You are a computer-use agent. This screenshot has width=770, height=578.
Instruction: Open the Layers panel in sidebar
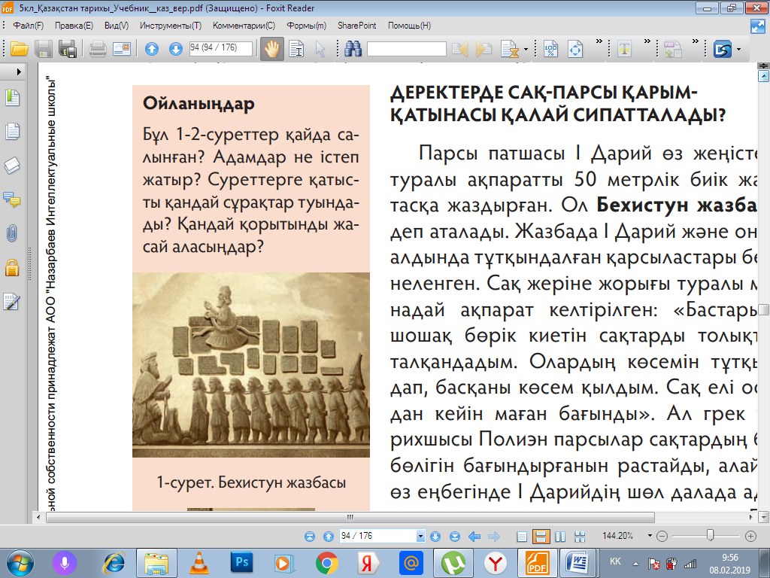12,165
